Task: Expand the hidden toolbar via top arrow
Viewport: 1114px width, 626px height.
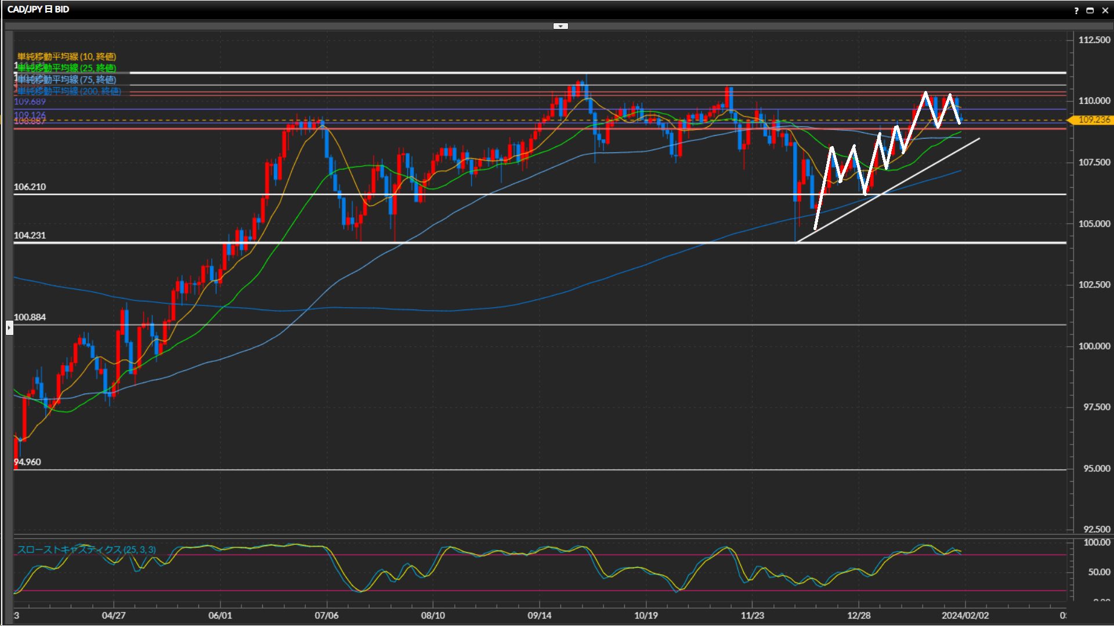Action: tap(560, 26)
